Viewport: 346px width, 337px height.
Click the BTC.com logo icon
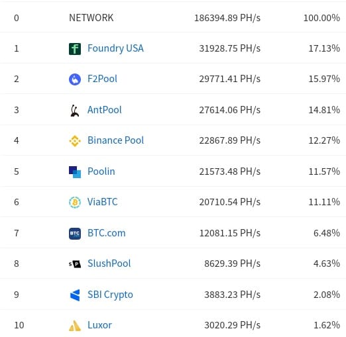point(75,234)
